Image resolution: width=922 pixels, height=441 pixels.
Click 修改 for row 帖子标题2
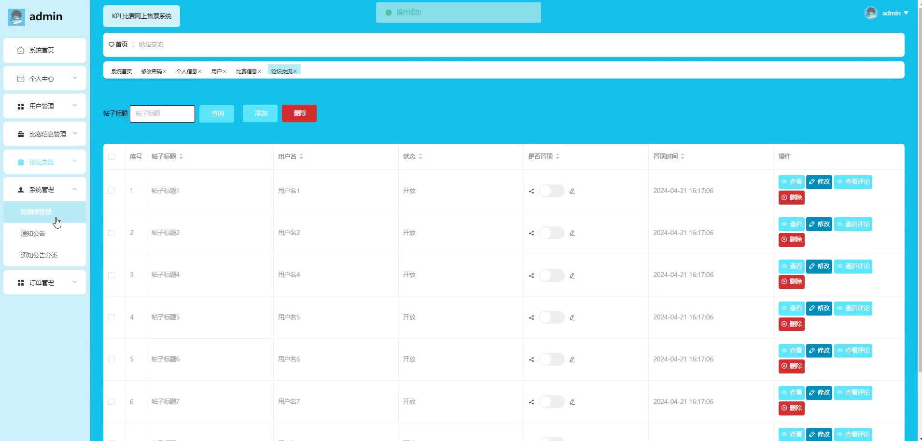[819, 224]
